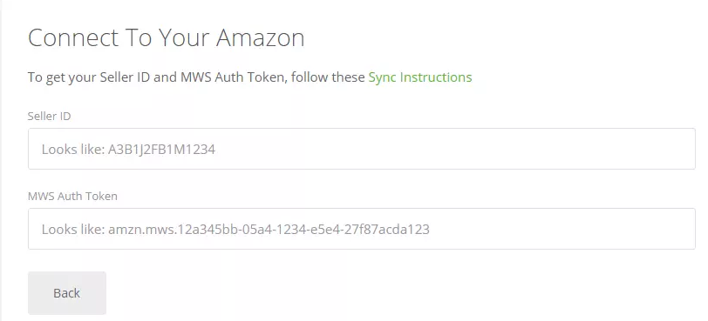
Task: Click the word 'Amazon' in the title
Action: (x=260, y=37)
